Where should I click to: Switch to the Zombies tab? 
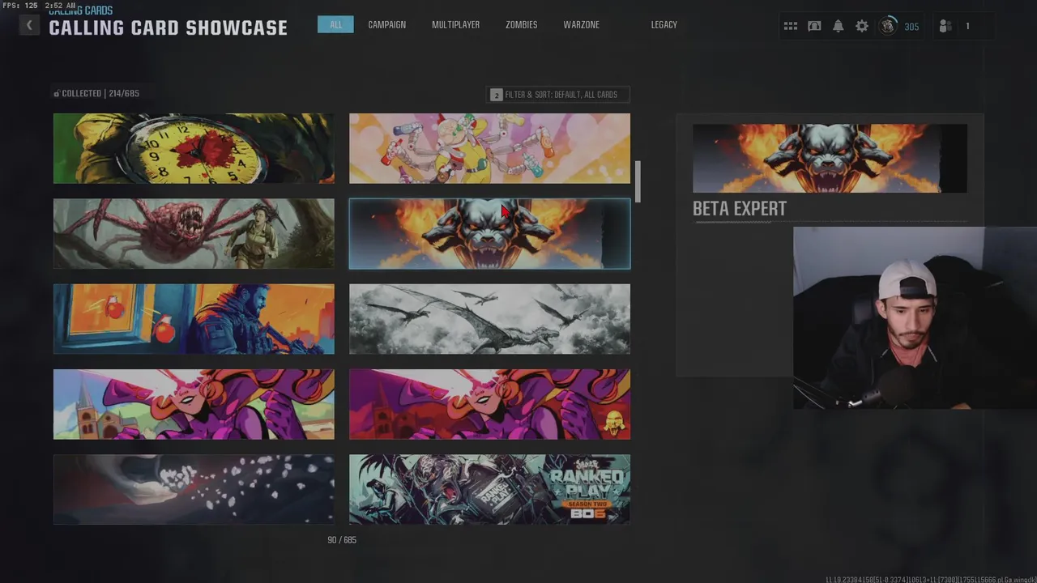point(522,24)
